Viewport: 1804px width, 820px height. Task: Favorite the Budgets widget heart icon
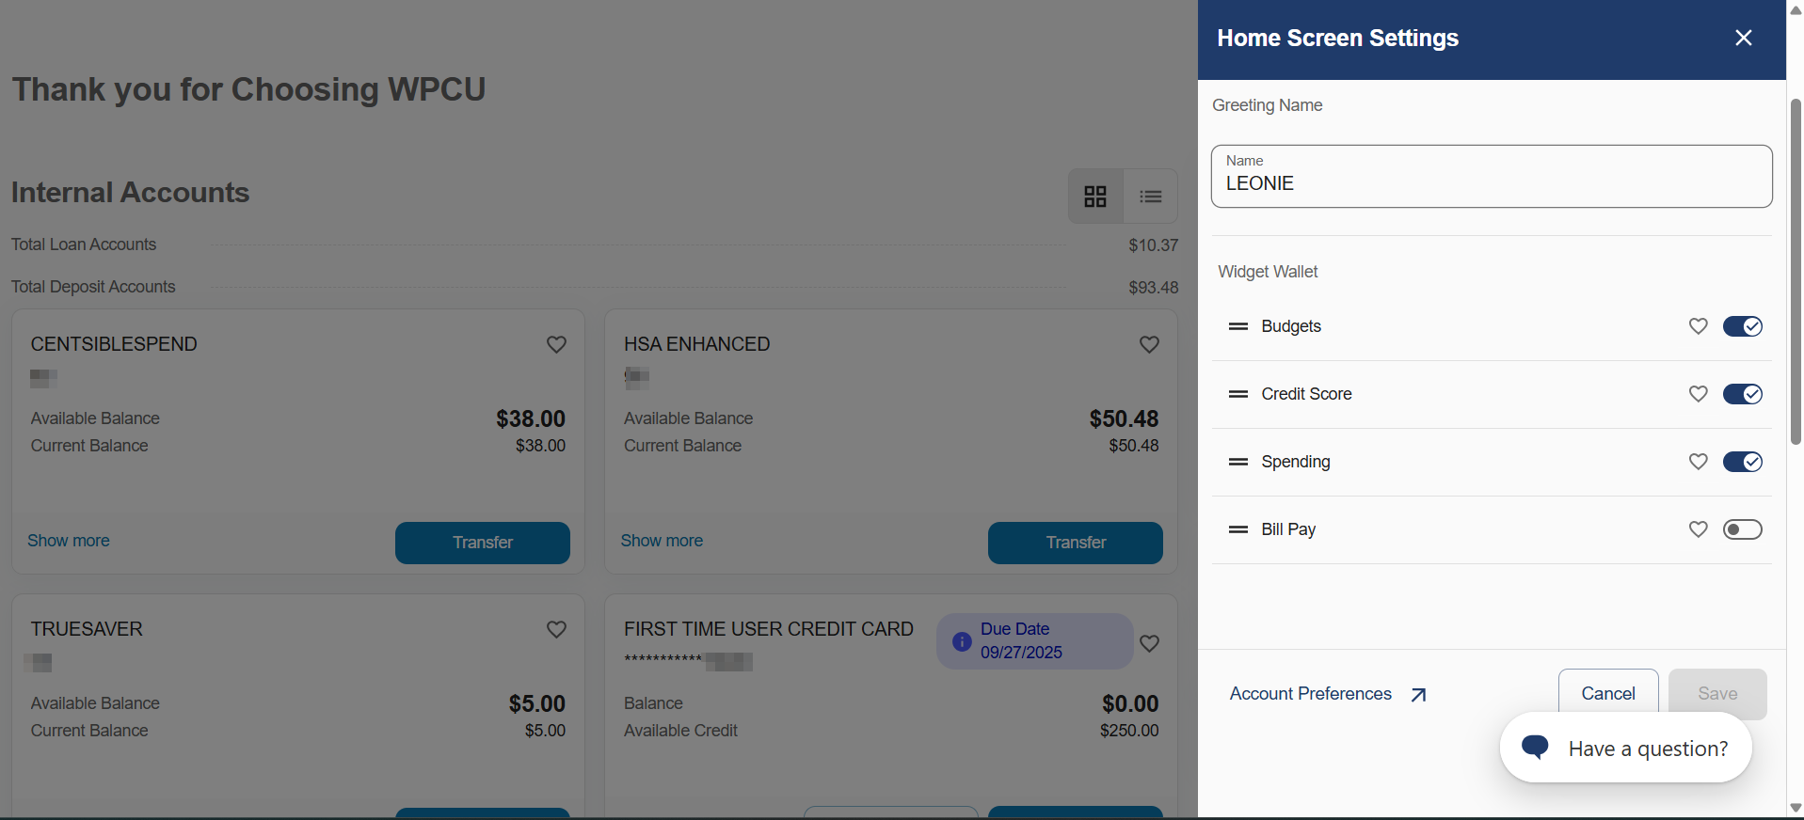1698,326
